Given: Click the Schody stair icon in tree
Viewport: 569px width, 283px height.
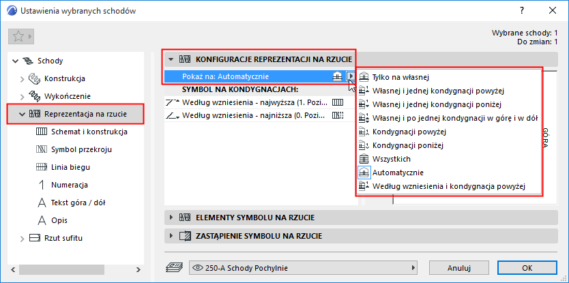Looking at the screenshot, I should [x=27, y=61].
